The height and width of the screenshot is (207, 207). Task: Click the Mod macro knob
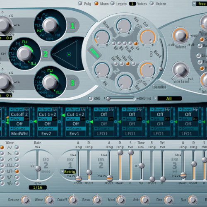(x=121, y=200)
